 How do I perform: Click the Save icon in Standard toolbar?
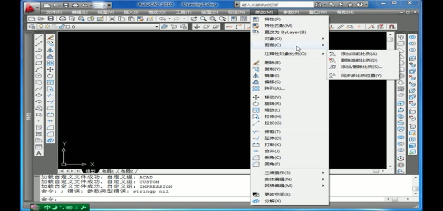click(x=51, y=18)
